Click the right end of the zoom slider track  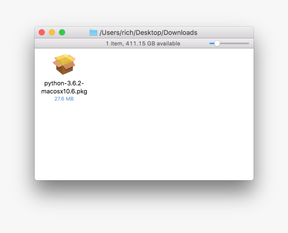click(248, 43)
